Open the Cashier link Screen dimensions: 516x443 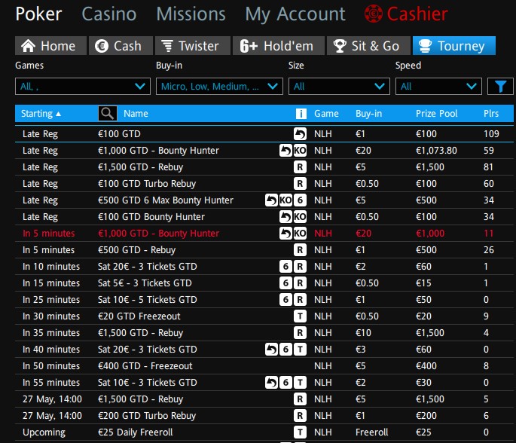(417, 14)
